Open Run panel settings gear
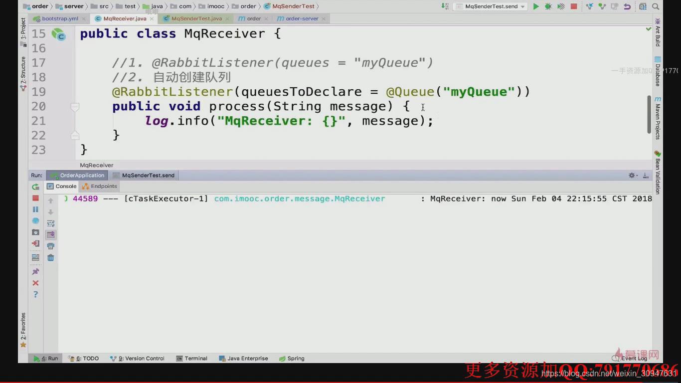 [x=632, y=176]
